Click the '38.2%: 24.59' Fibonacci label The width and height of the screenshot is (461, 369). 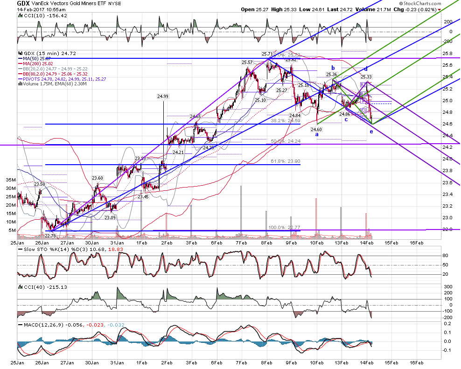(x=286, y=120)
